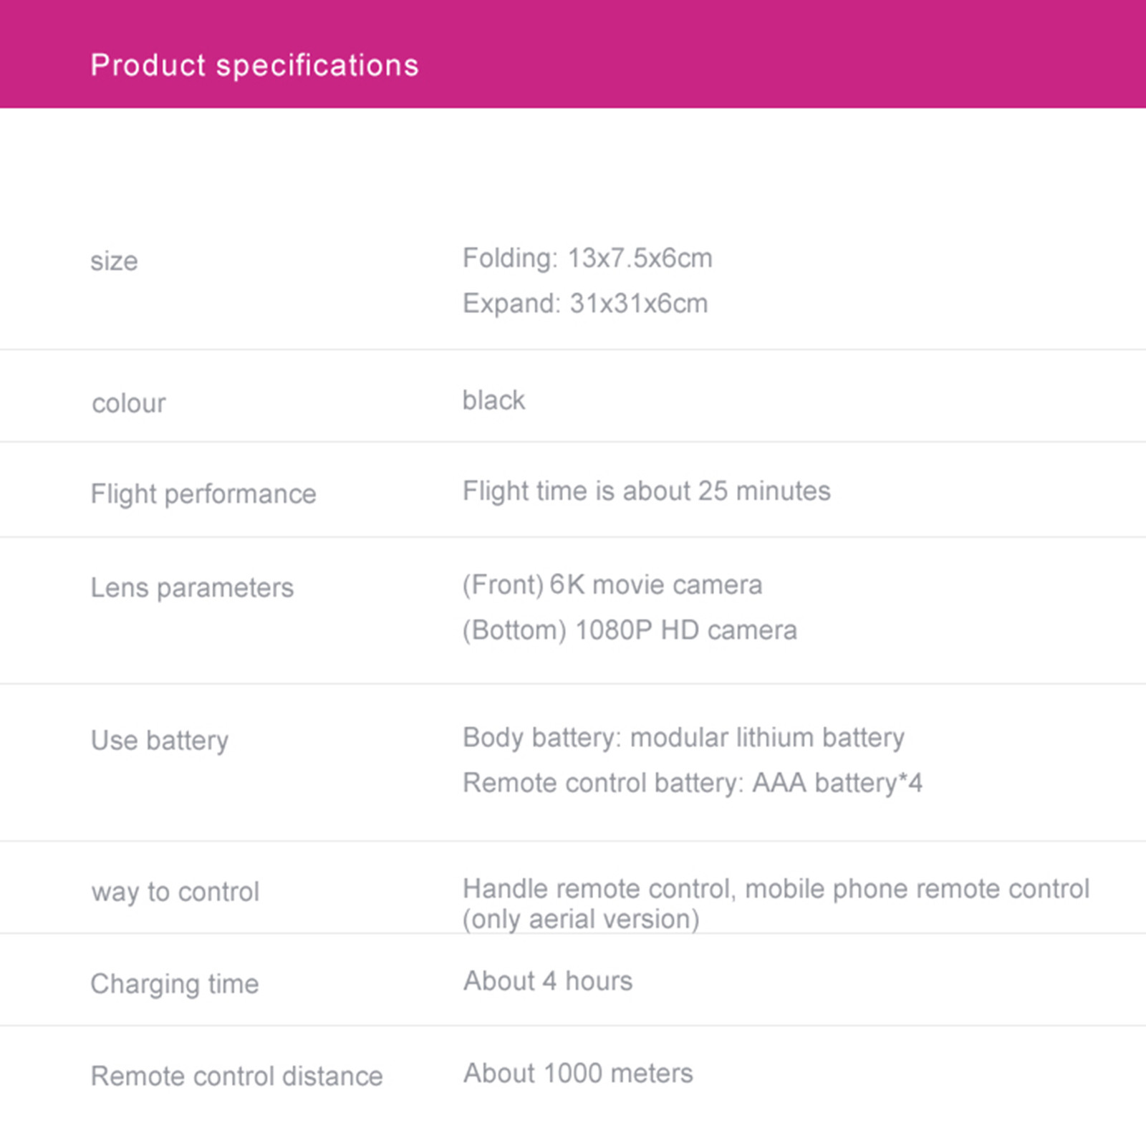Screen dimensions: 1146x1146
Task: Select the size row label
Action: 114,261
